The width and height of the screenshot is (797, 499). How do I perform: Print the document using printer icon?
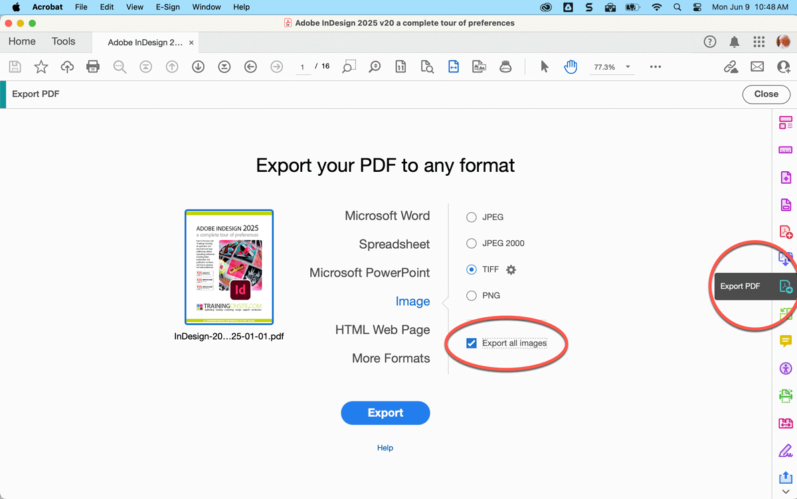pyautogui.click(x=93, y=66)
